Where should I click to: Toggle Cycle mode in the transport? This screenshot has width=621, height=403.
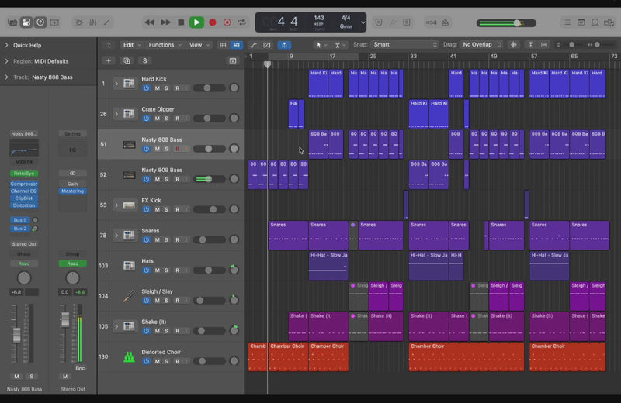click(241, 23)
